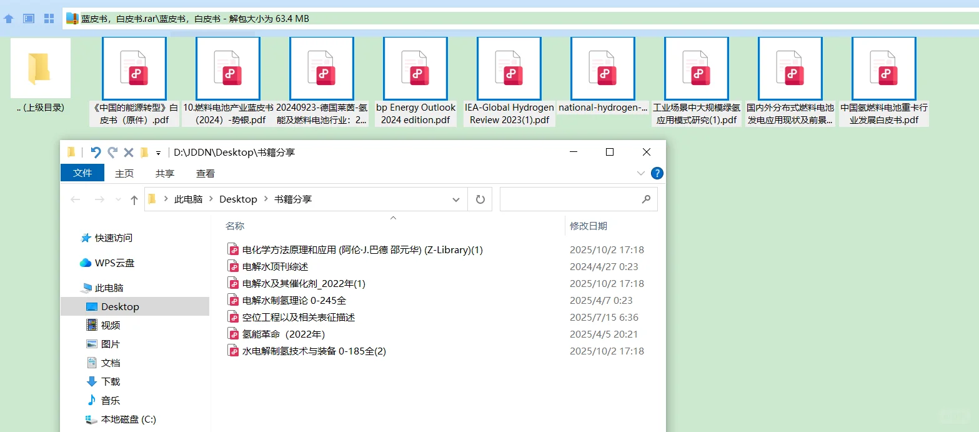Image resolution: width=979 pixels, height=432 pixels.
Task: Click 书籍分享 in the address breadcrumb
Action: (x=292, y=199)
